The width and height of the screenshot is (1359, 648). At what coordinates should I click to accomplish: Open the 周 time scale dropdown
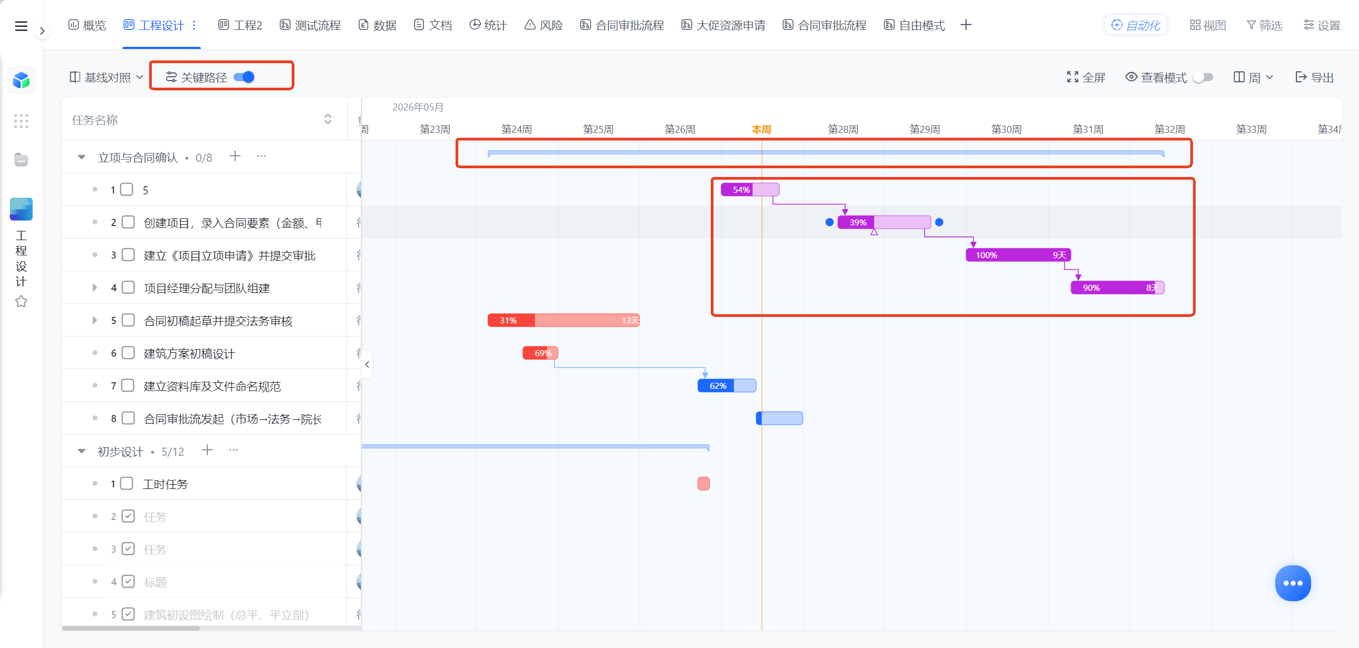click(x=1253, y=77)
